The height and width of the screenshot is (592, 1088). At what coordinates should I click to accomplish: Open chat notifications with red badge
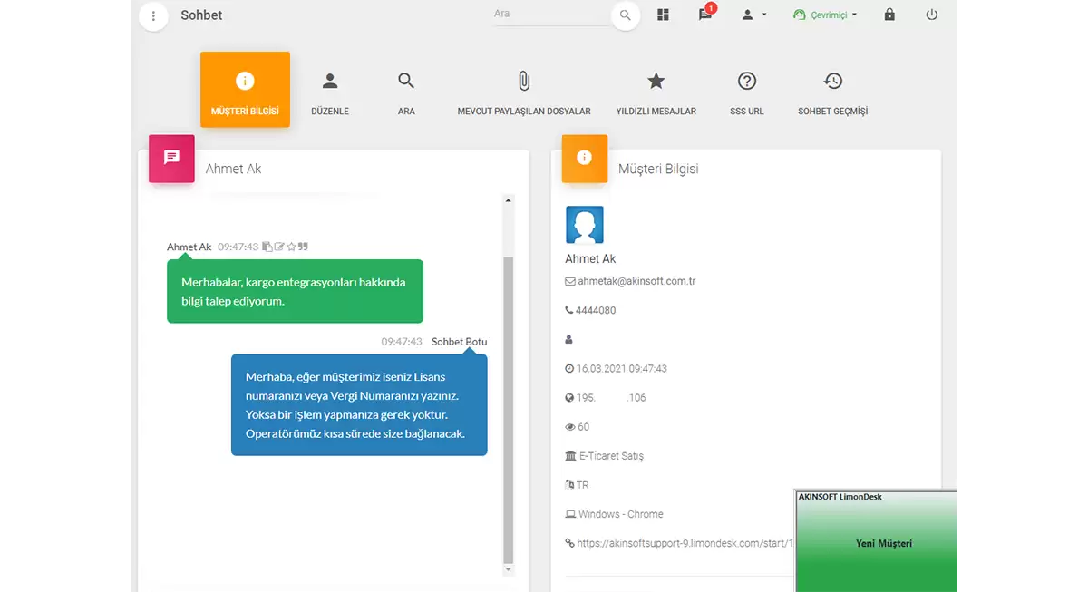[705, 15]
